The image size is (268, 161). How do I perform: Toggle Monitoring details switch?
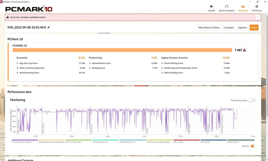tap(252, 100)
